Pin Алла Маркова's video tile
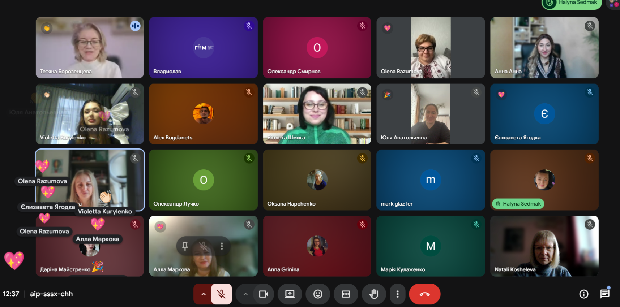This screenshot has height=307, width=620. point(185,246)
